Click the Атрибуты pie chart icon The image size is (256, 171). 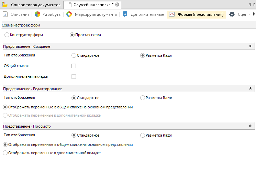[x=37, y=14]
